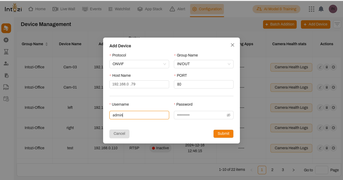Open the Watchlist menu item
The height and width of the screenshot is (180, 343).
(x=119, y=9)
